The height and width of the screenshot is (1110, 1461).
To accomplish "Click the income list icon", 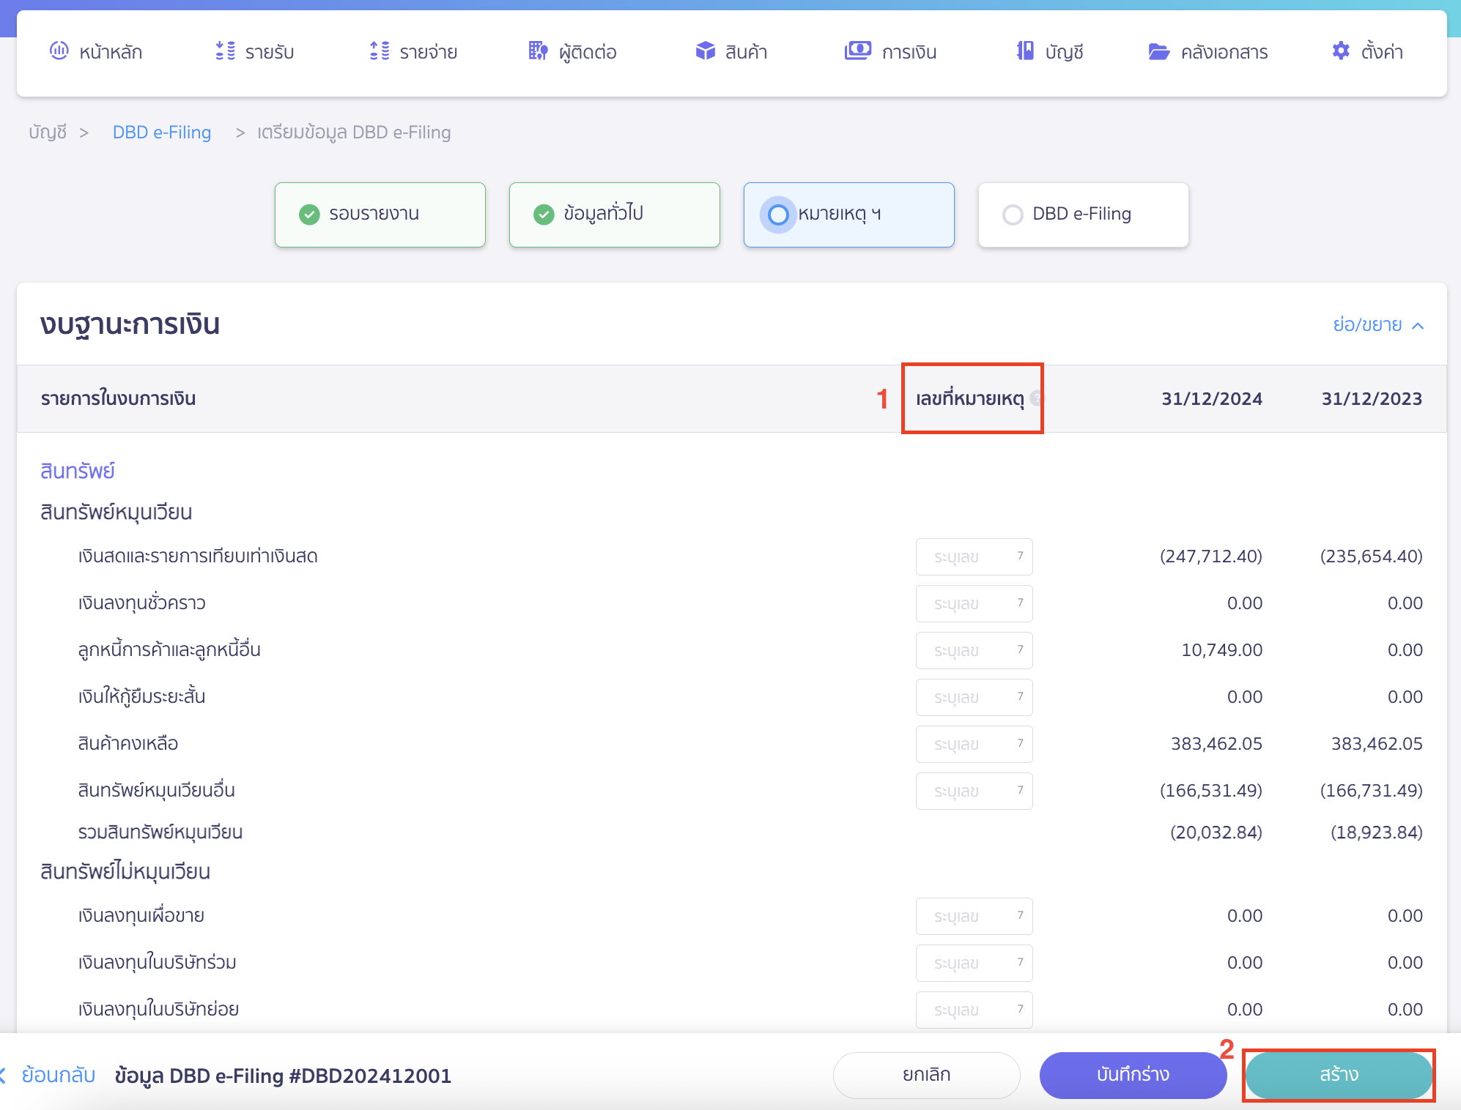I will [225, 51].
